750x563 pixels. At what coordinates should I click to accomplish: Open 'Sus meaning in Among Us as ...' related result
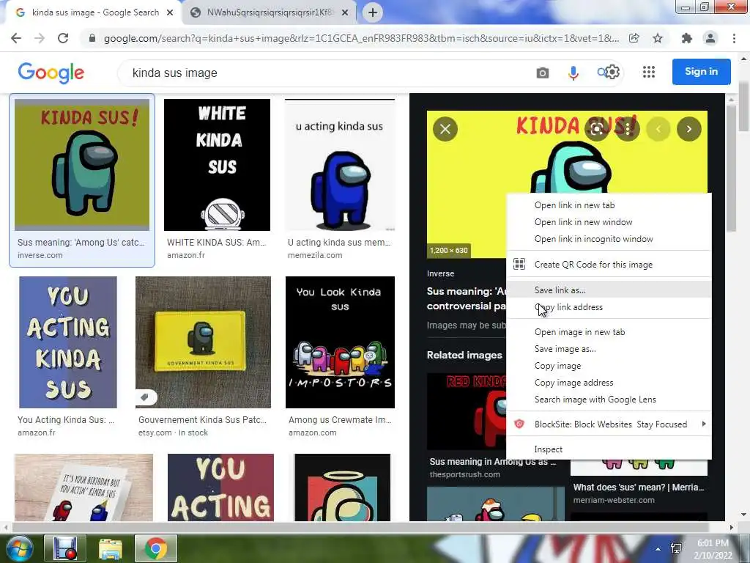click(x=493, y=462)
